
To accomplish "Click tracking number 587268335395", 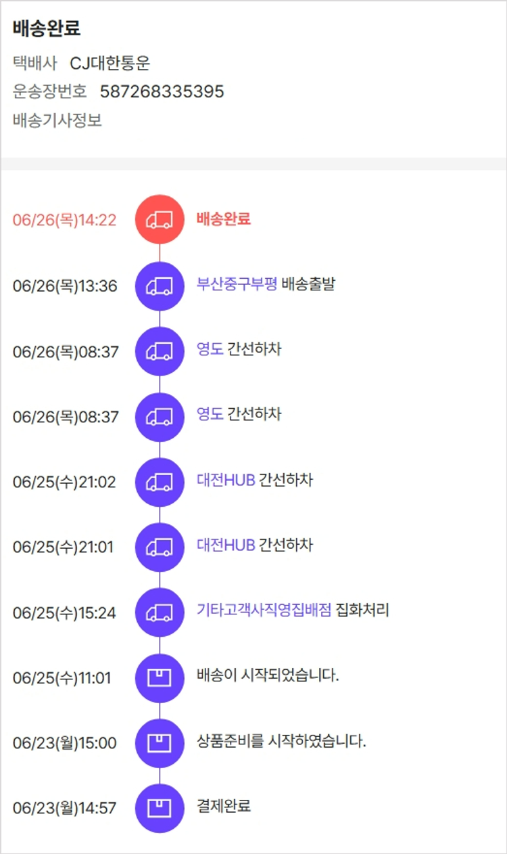I will point(162,91).
